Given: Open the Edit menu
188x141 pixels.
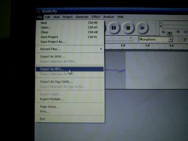Looking at the screenshot, I should coord(48,17).
